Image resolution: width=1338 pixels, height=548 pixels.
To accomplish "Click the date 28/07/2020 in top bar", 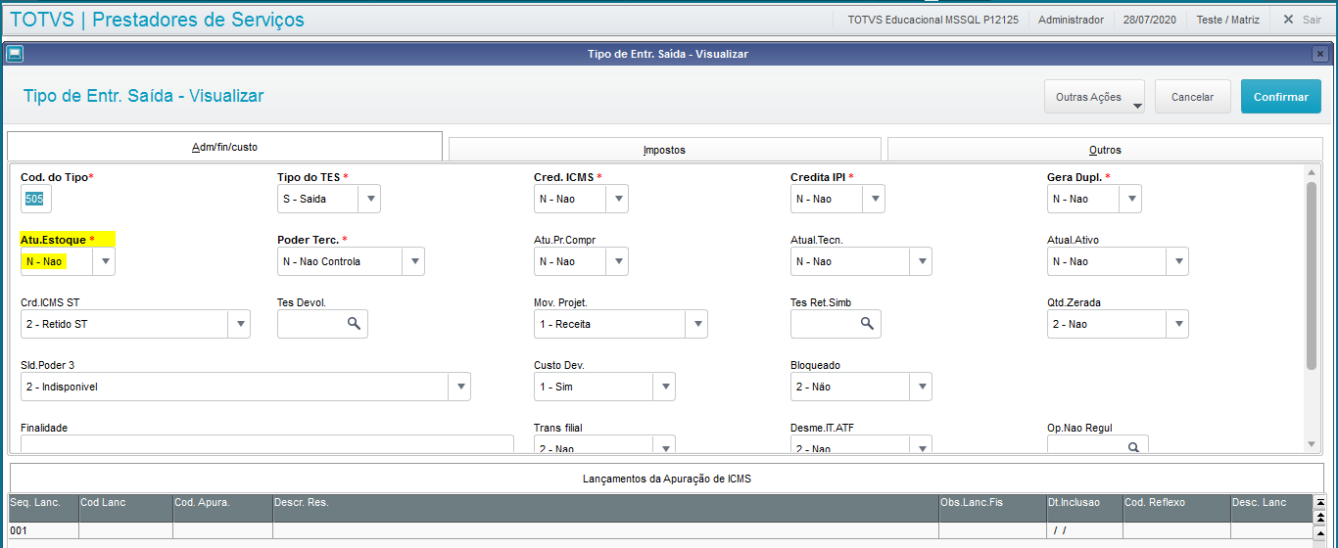I will point(1150,20).
